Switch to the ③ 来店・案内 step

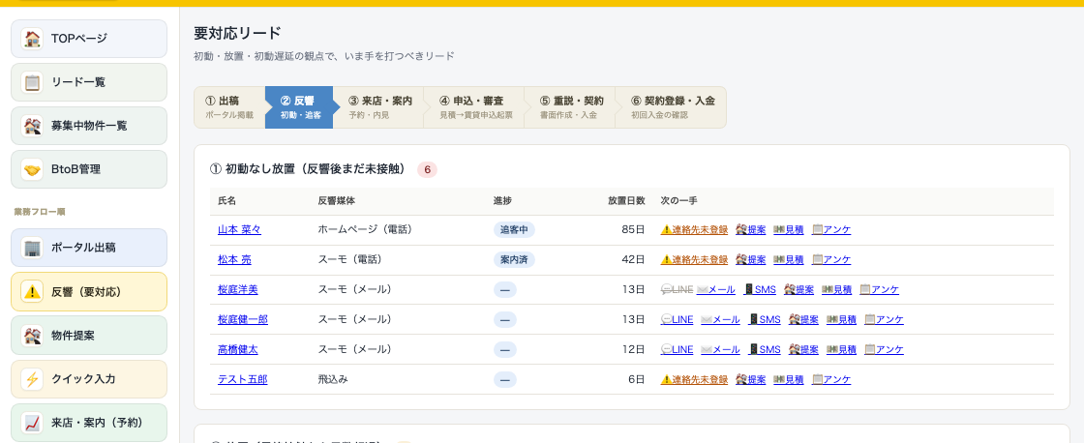[380, 107]
